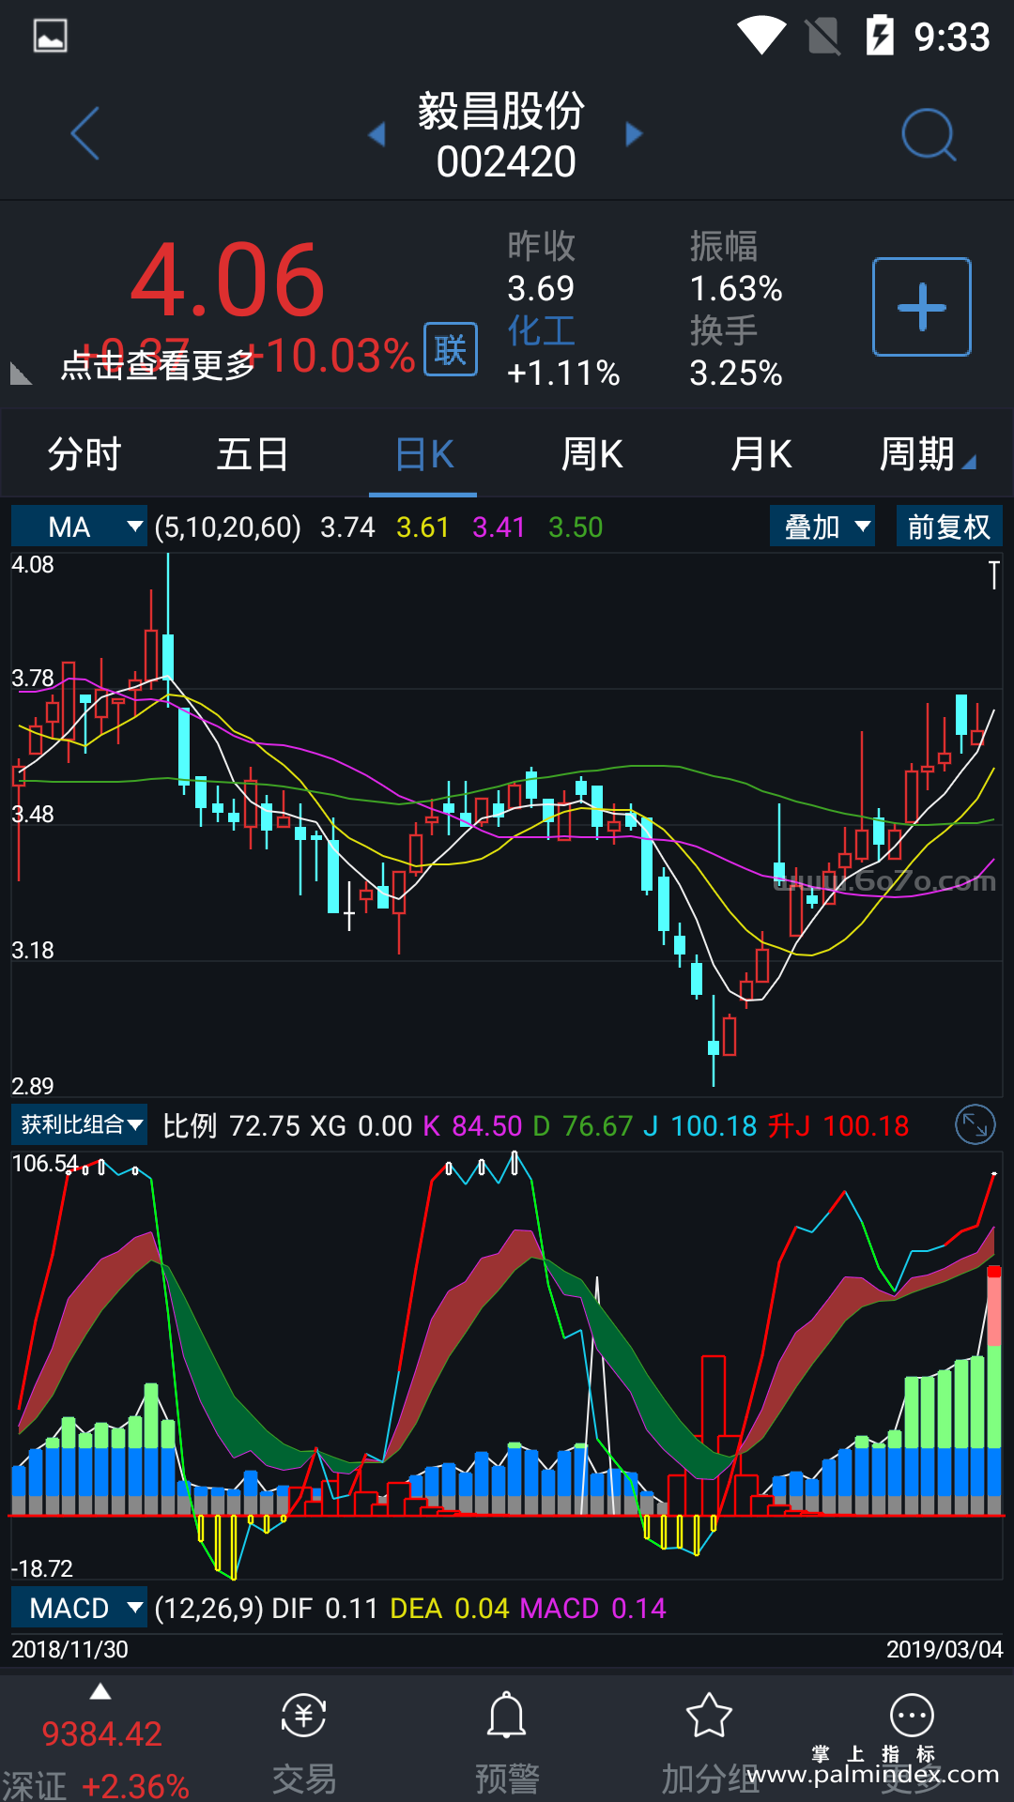Viewport: 1014px width, 1802px height.
Task: Tap the 深证 +2.36% change
Action: [x=135, y=1785]
